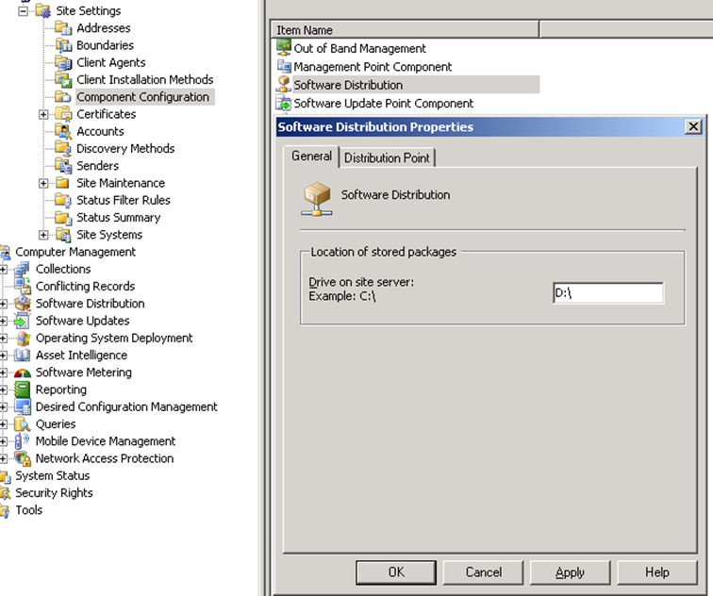Expand the Software Distribution tree node

tap(2, 304)
